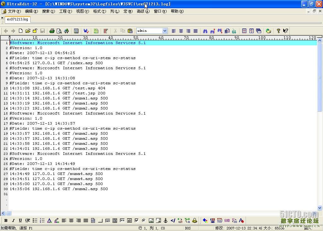This screenshot has width=323, height=231.
Task: Insert an anchor with the anchor icon
Action: [165, 221]
